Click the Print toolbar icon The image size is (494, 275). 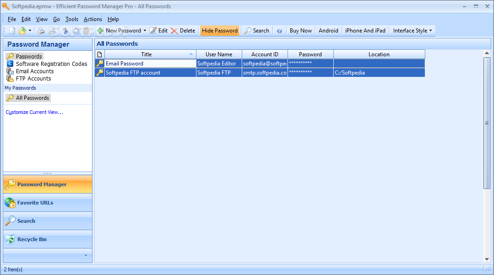41,31
